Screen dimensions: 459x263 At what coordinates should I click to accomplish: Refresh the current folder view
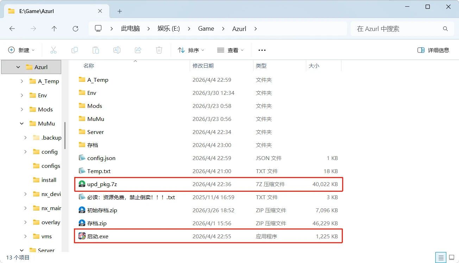coord(75,29)
